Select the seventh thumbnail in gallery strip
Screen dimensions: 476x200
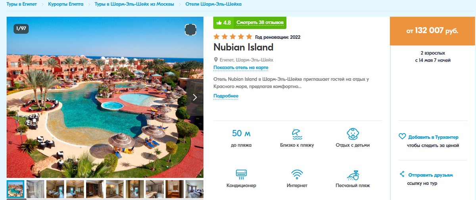point(134,189)
